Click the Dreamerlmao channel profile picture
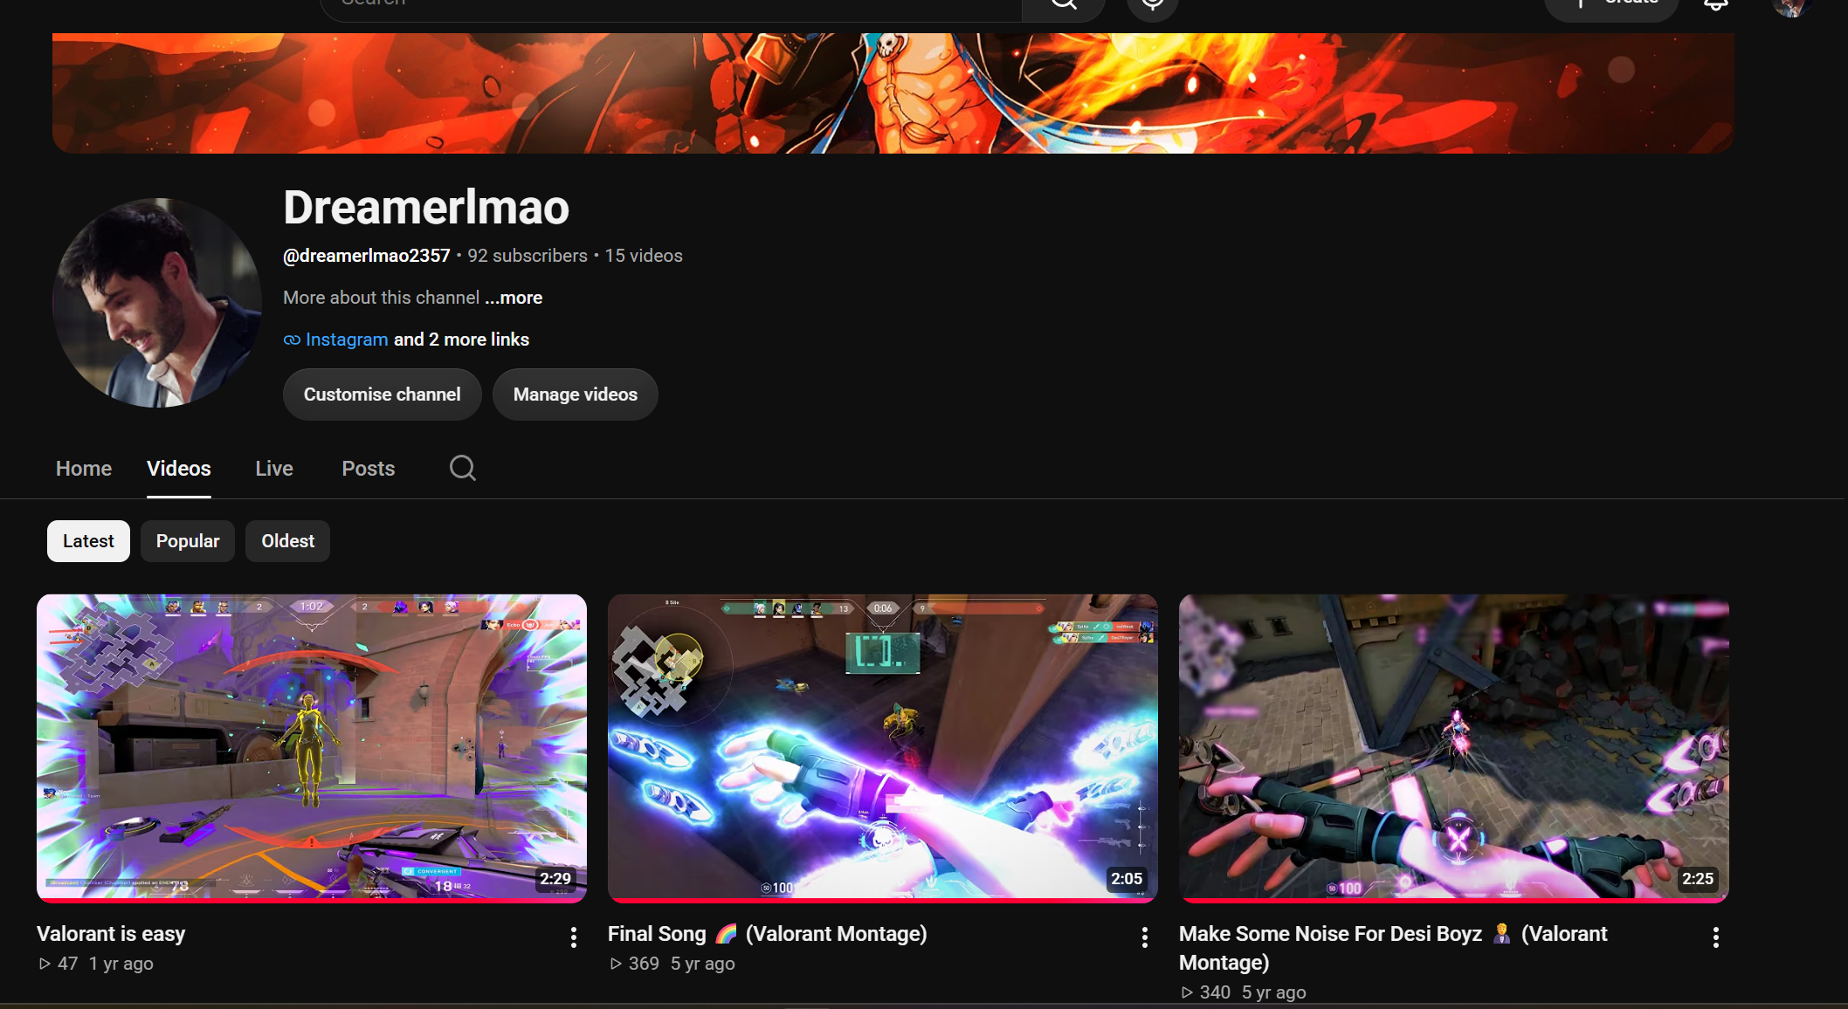 click(157, 303)
